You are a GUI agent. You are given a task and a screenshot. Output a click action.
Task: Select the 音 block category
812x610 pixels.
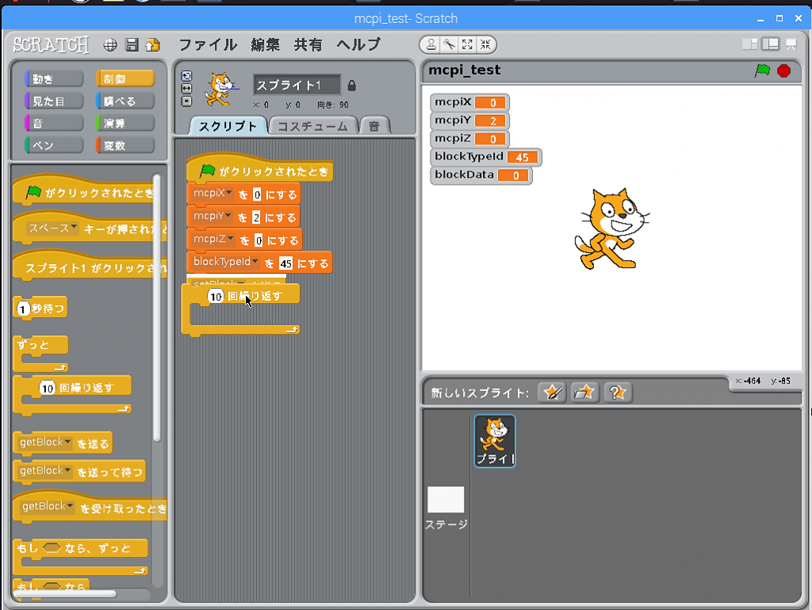tap(54, 123)
